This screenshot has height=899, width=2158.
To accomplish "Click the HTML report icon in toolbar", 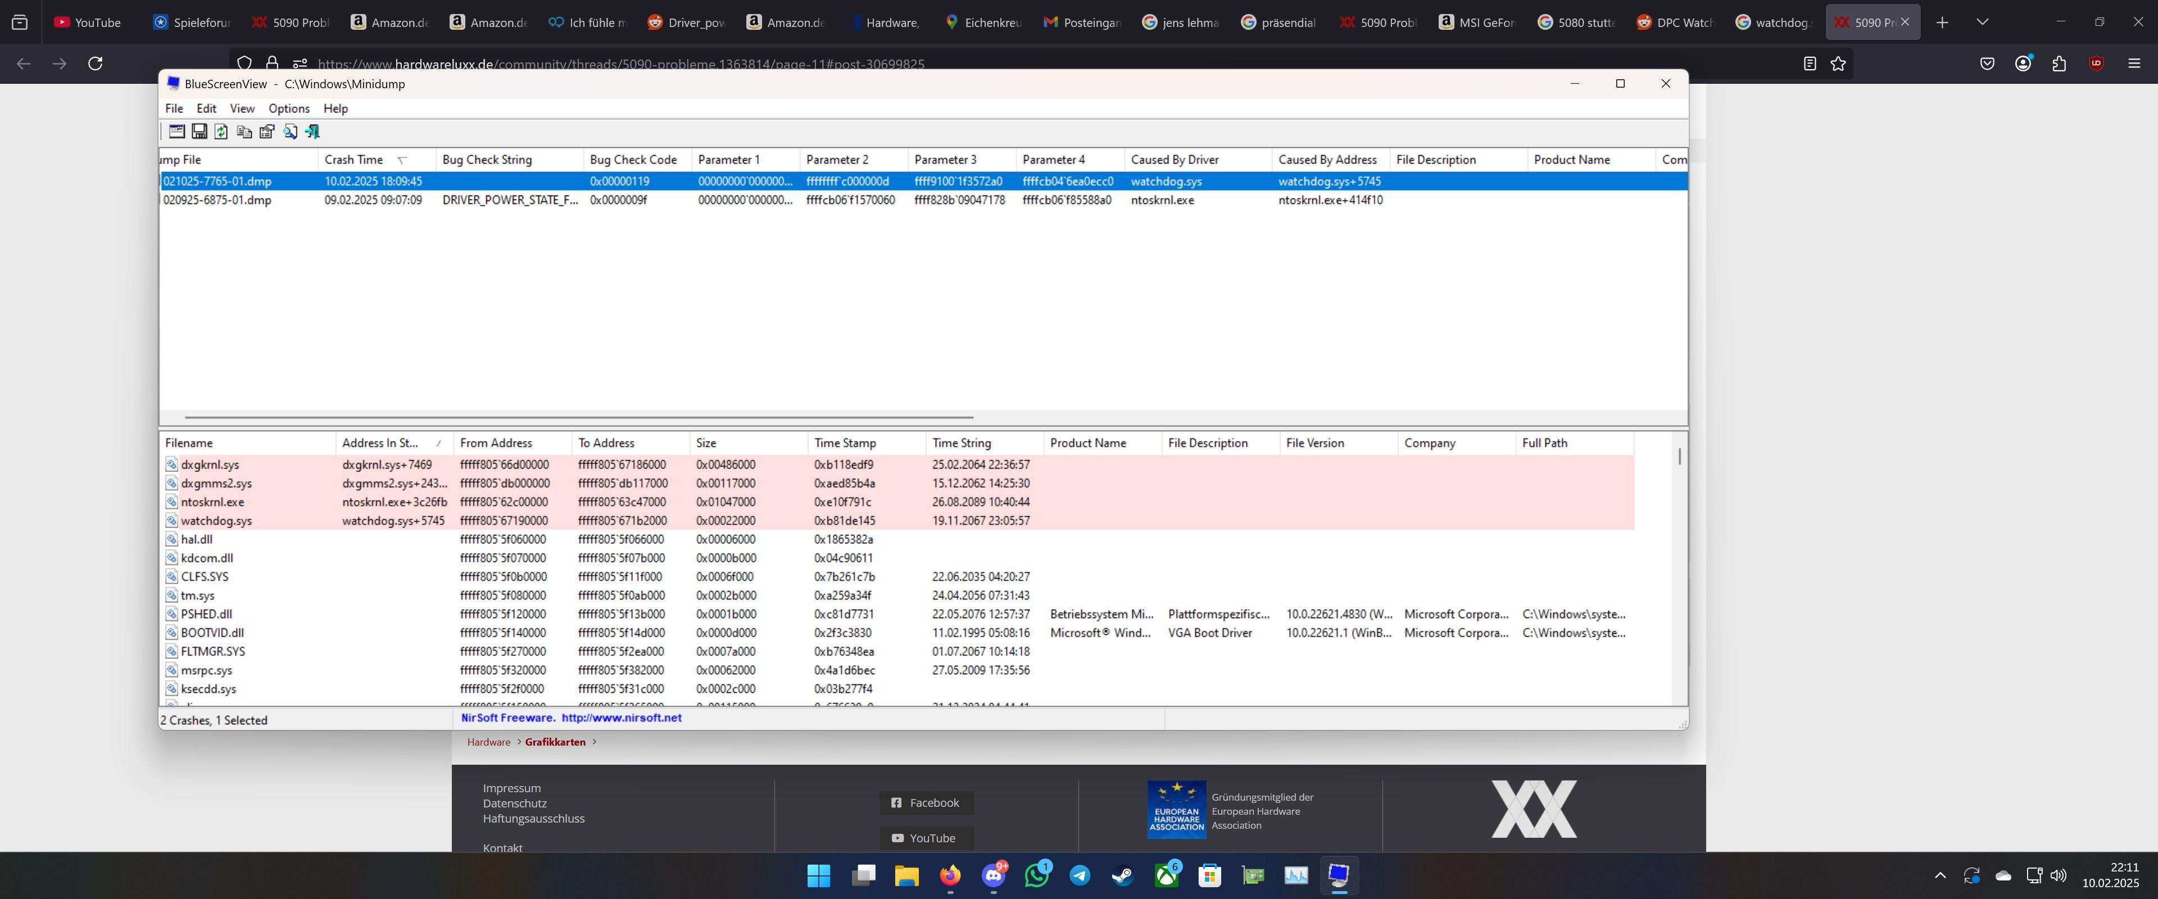I will (264, 131).
